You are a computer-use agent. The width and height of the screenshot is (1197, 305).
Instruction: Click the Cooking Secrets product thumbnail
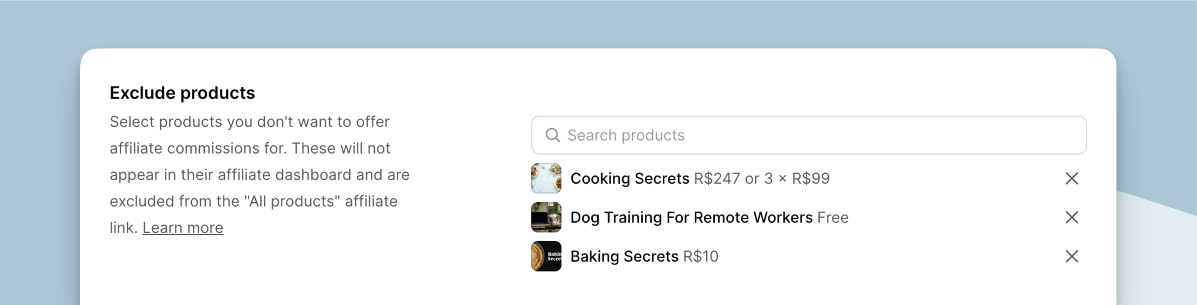(546, 178)
